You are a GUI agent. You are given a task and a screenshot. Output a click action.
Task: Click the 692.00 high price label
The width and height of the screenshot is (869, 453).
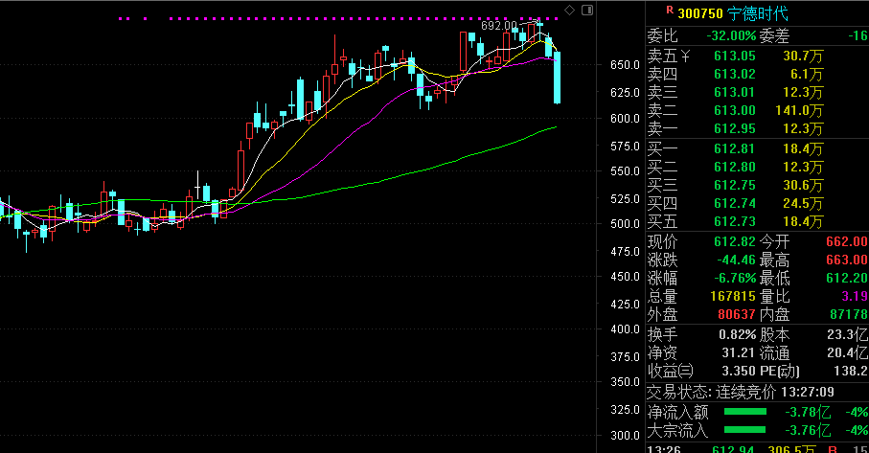pyautogui.click(x=499, y=26)
